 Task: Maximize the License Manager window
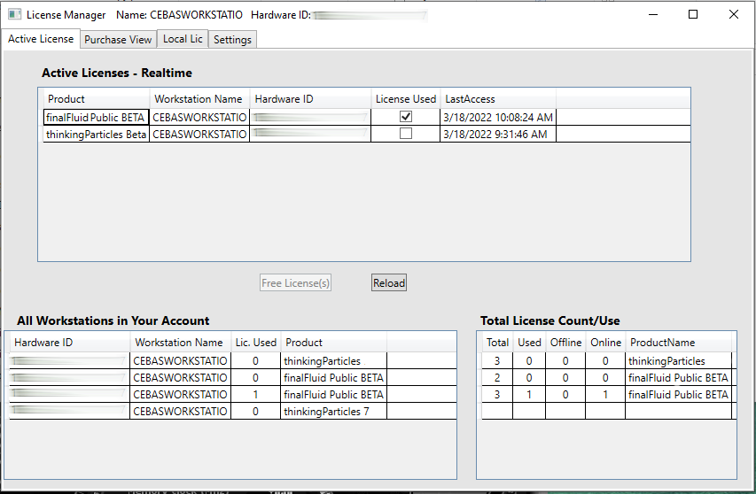pyautogui.click(x=693, y=14)
